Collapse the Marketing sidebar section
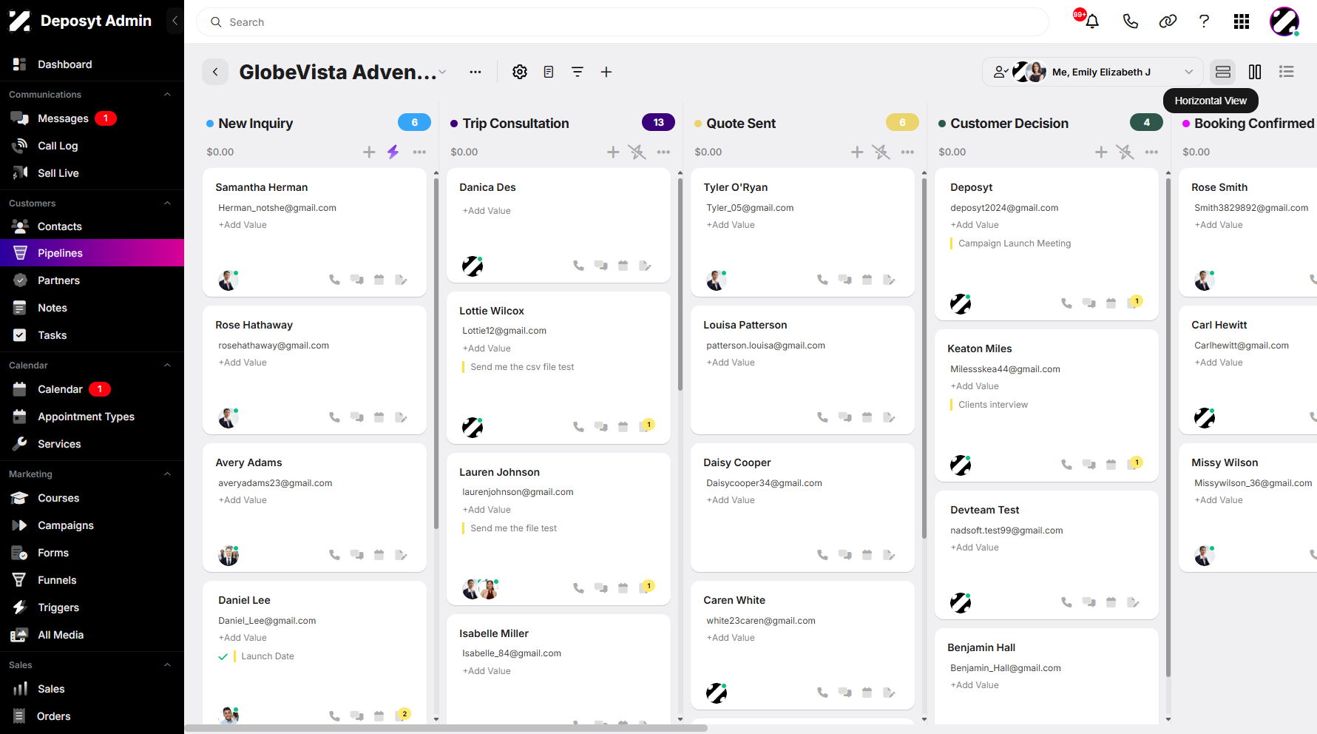The width and height of the screenshot is (1317, 734). (x=167, y=474)
